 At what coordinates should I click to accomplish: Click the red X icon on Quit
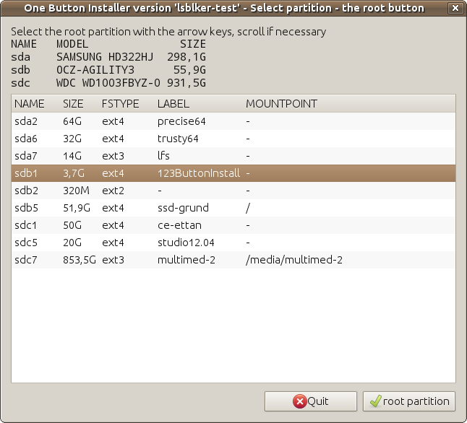[299, 401]
